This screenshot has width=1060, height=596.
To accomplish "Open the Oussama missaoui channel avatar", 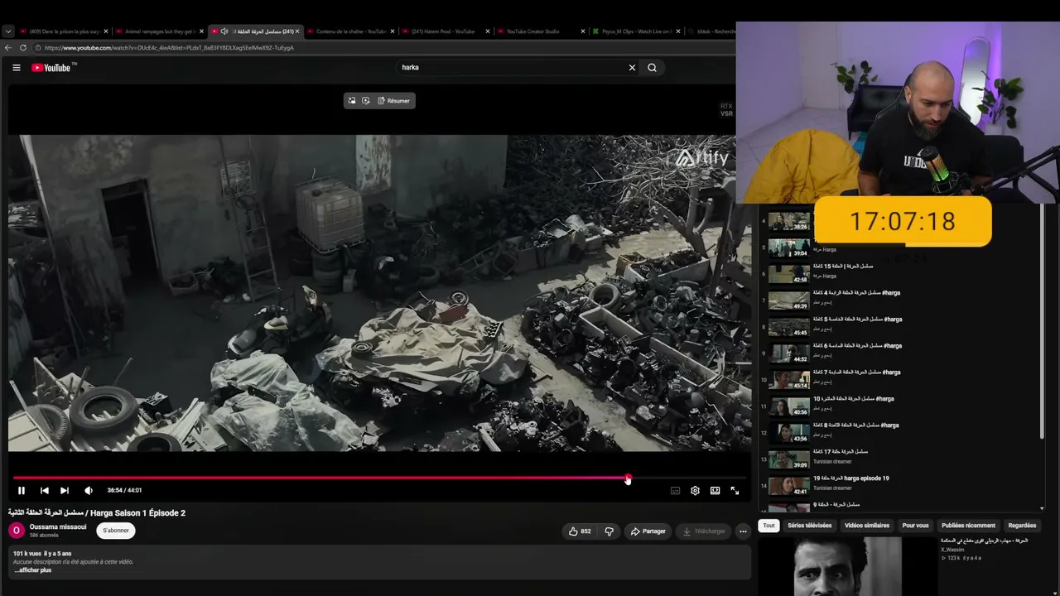I will pos(17,531).
